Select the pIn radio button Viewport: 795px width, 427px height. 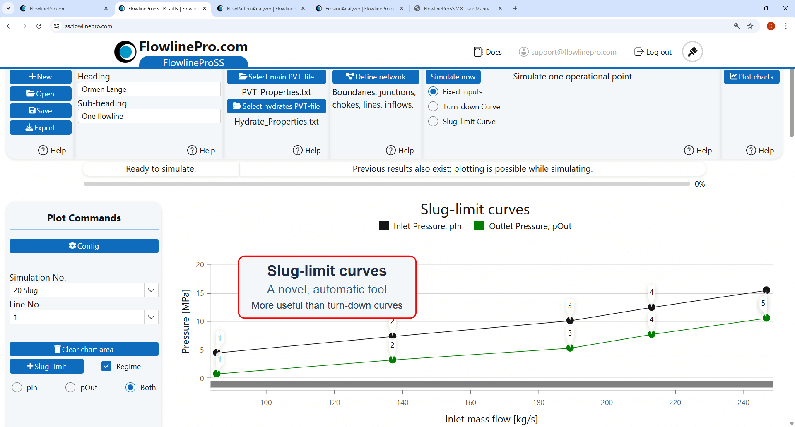point(17,387)
